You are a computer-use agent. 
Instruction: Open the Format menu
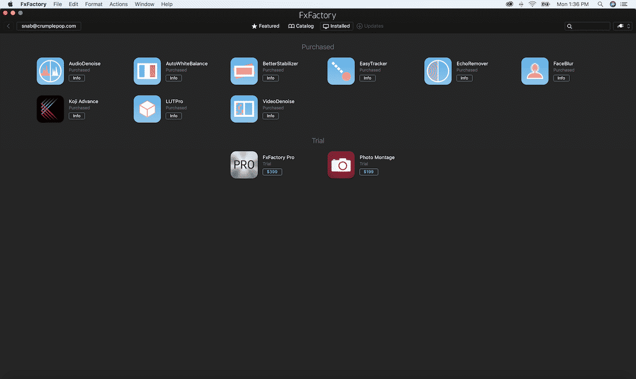[94, 4]
